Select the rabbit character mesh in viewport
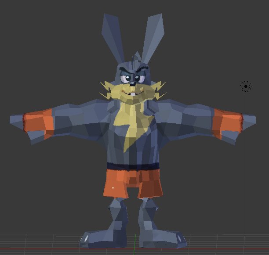 coord(133,131)
